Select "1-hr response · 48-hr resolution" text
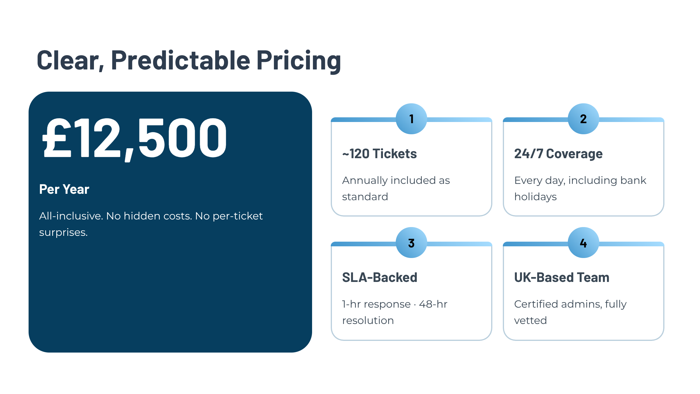Viewport: 700px width, 394px height. pos(395,312)
